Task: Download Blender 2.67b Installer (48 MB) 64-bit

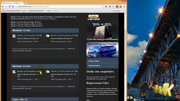Action: pyautogui.click(x=30, y=71)
